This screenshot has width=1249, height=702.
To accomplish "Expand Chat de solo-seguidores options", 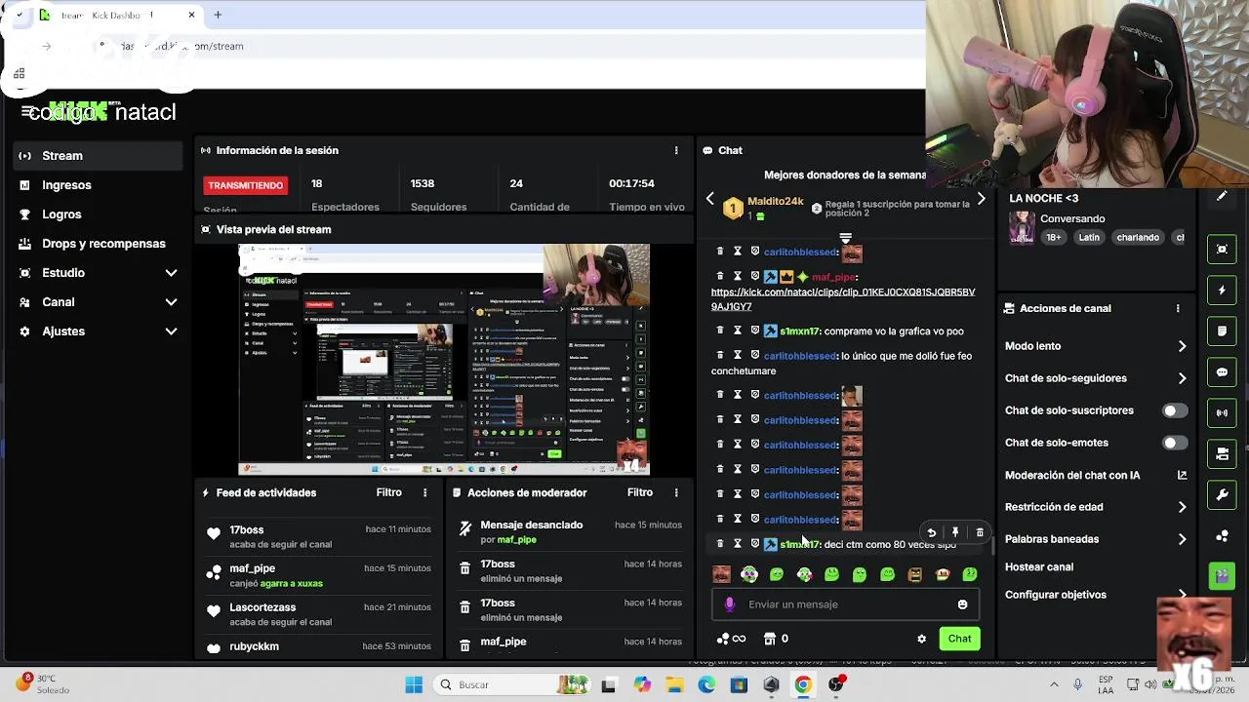I will (1182, 378).
